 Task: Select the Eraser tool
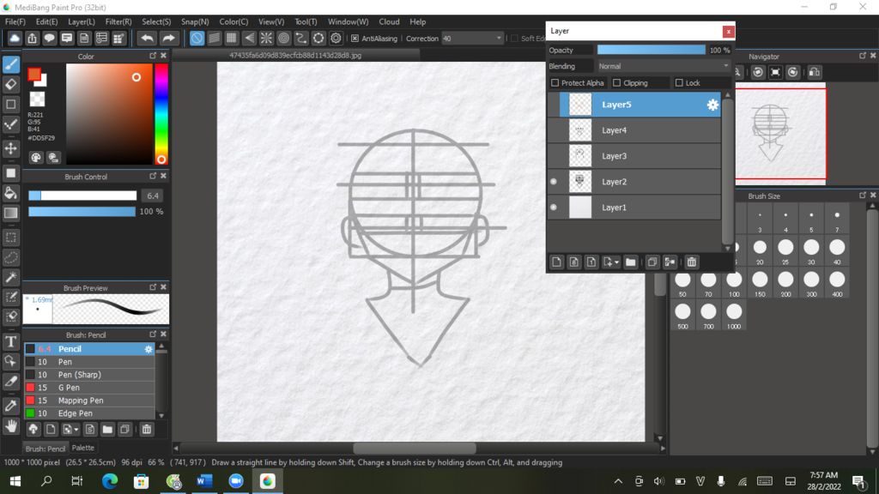11,85
